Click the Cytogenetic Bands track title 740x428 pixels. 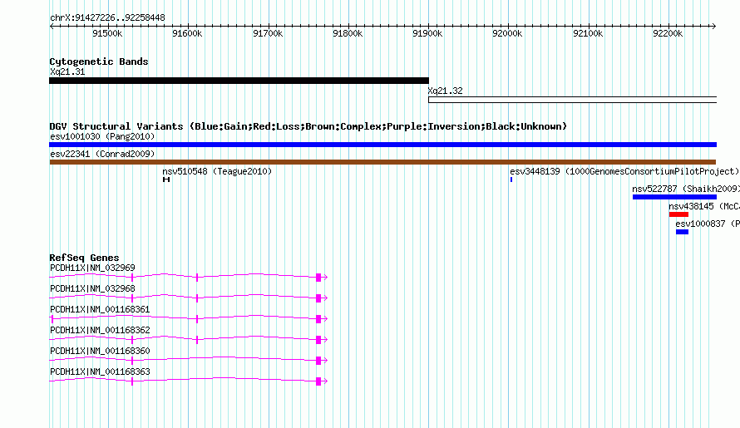click(x=99, y=61)
